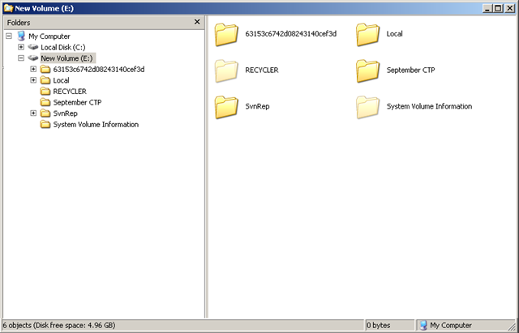This screenshot has width=519, height=333.
Task: Minimize the New Volume (E:) window
Action: click(x=487, y=8)
